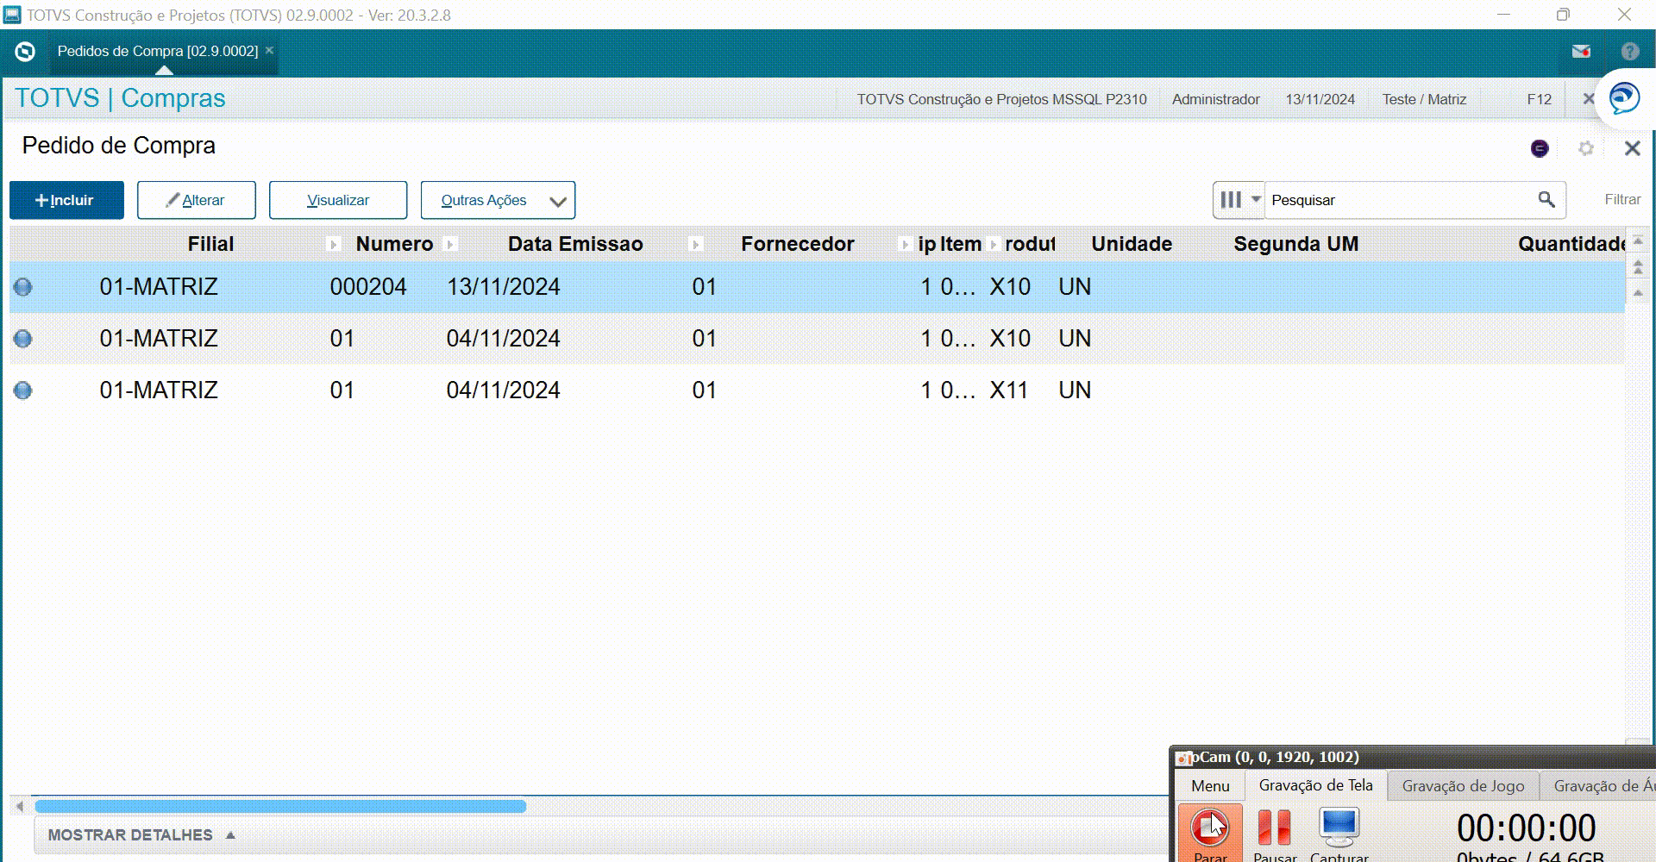Image resolution: width=1656 pixels, height=862 pixels.
Task: Click the Teste / Matriz label
Action: point(1424,99)
